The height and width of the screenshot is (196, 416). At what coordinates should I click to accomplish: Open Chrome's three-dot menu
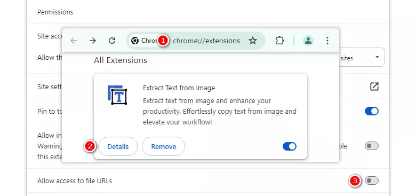(x=327, y=41)
